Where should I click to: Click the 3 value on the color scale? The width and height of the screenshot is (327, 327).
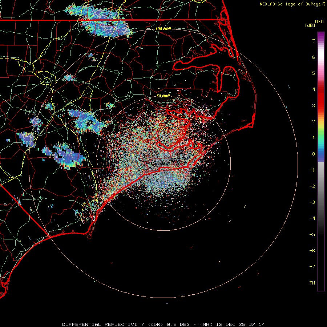(x=314, y=105)
